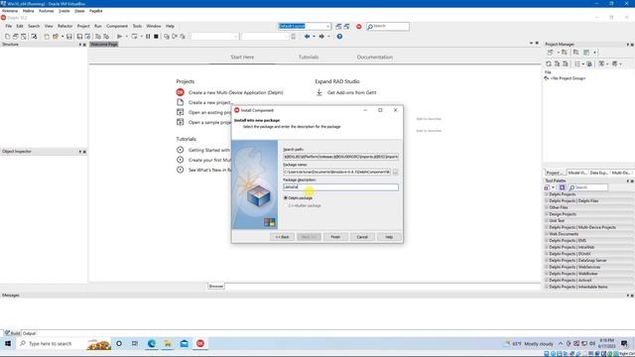Open File Explorer from the taskbar
Image resolution: width=635 pixels, height=357 pixels.
click(168, 344)
